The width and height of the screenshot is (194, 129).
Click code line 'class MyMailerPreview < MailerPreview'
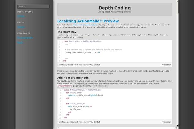82,90
